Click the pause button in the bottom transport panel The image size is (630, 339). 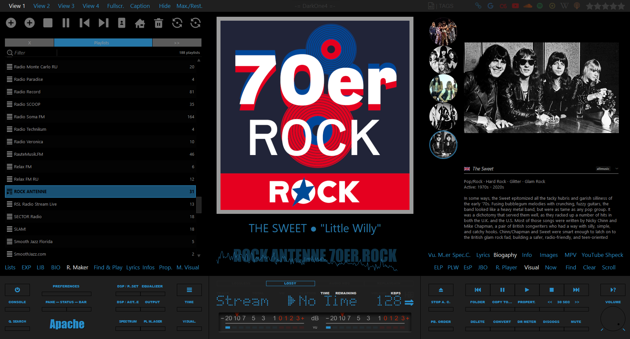point(502,290)
